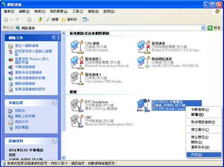Click the Up folder toolbar icon
Viewport: 224px width, 167px height.
pyautogui.click(x=40, y=20)
